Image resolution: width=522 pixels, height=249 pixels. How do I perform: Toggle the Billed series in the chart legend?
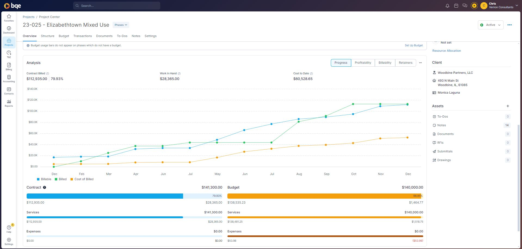[x=61, y=179]
